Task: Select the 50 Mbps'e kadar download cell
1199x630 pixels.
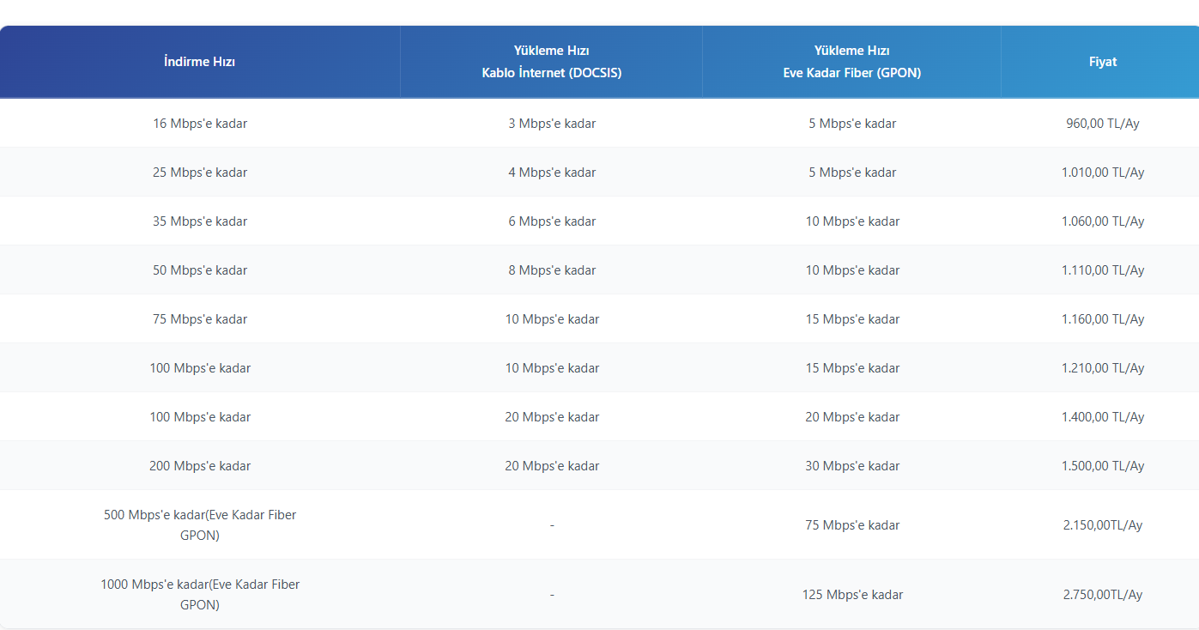Action: (200, 270)
